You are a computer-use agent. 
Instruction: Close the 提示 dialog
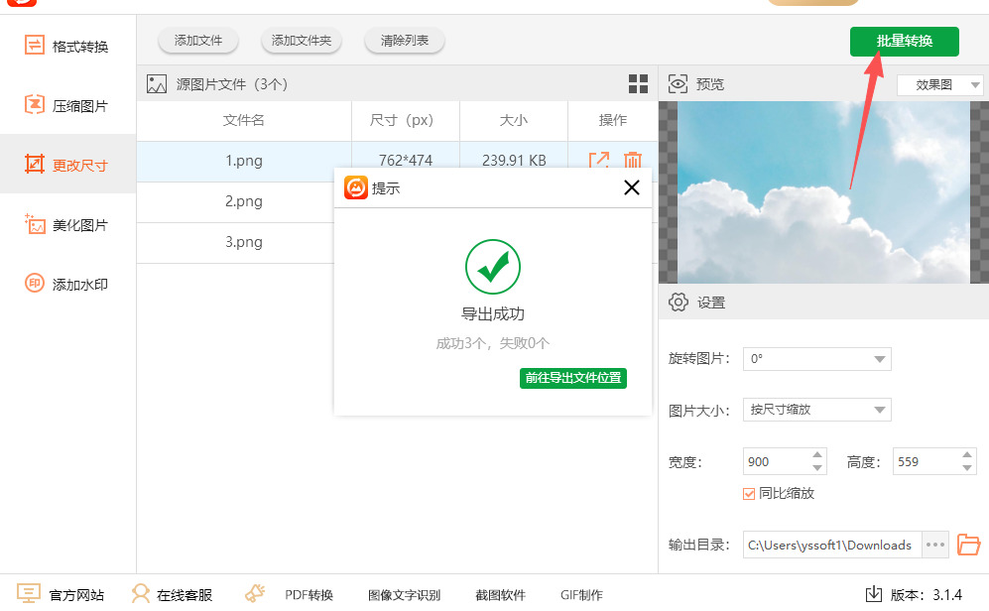pyautogui.click(x=631, y=187)
